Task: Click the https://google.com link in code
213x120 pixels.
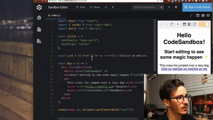Action: coord(100,87)
